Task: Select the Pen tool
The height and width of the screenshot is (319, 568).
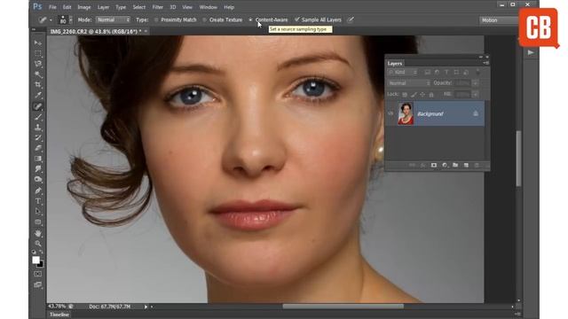Action: (x=37, y=191)
